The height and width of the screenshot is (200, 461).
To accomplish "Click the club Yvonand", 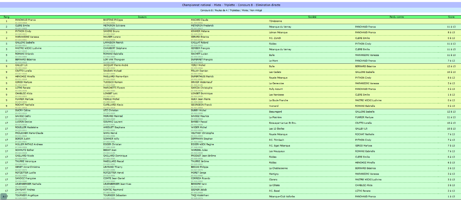I will point(274,106).
